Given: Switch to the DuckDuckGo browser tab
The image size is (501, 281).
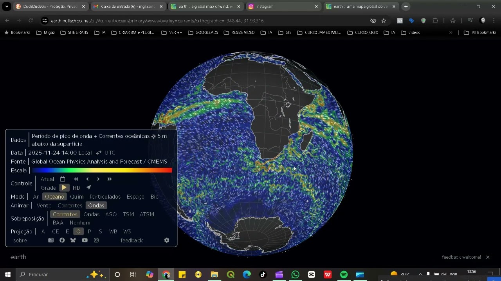Looking at the screenshot, I should click(x=50, y=7).
